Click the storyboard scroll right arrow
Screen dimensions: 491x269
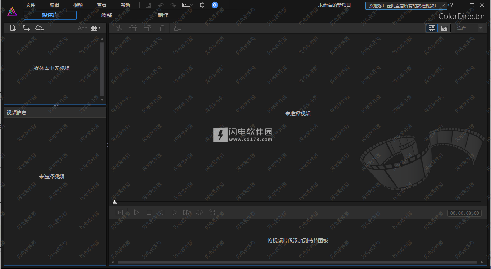482,262
